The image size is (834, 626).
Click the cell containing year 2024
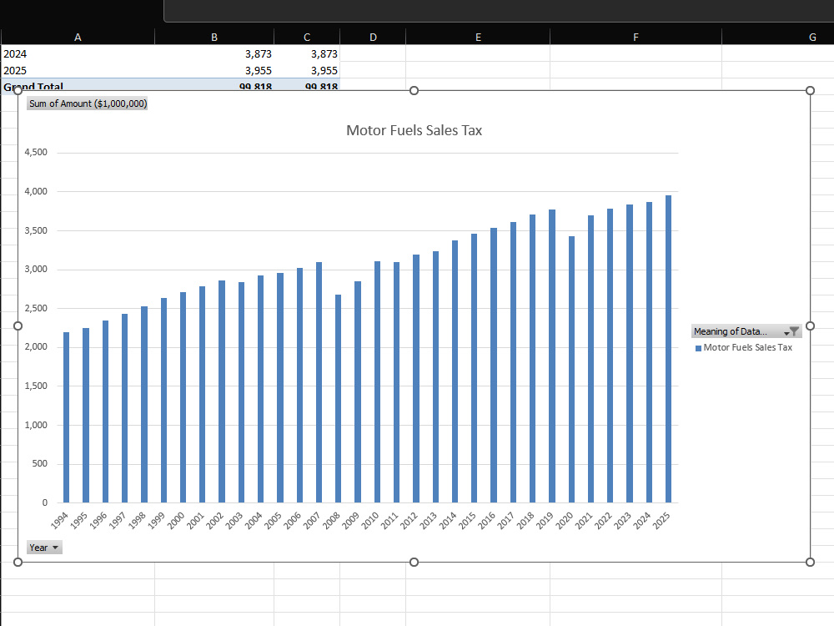(x=78, y=53)
